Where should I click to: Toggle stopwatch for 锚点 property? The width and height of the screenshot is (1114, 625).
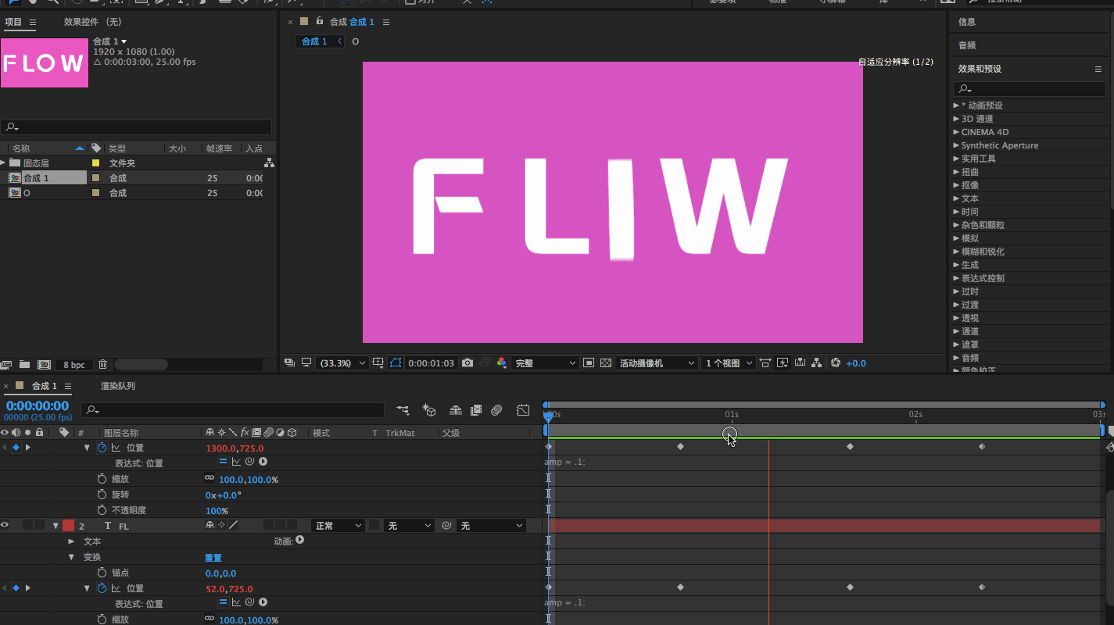pyautogui.click(x=102, y=573)
